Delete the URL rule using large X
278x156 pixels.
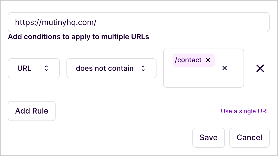[x=260, y=68]
